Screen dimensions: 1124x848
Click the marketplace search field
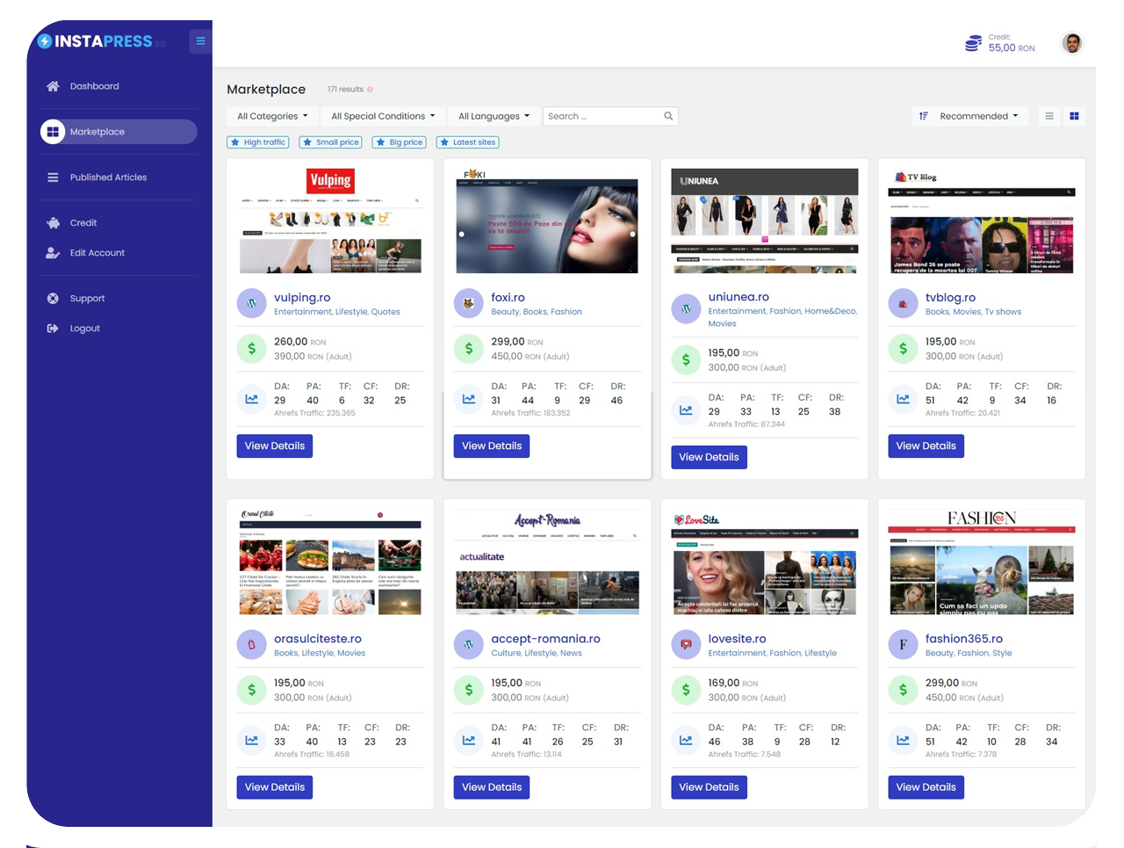(602, 116)
